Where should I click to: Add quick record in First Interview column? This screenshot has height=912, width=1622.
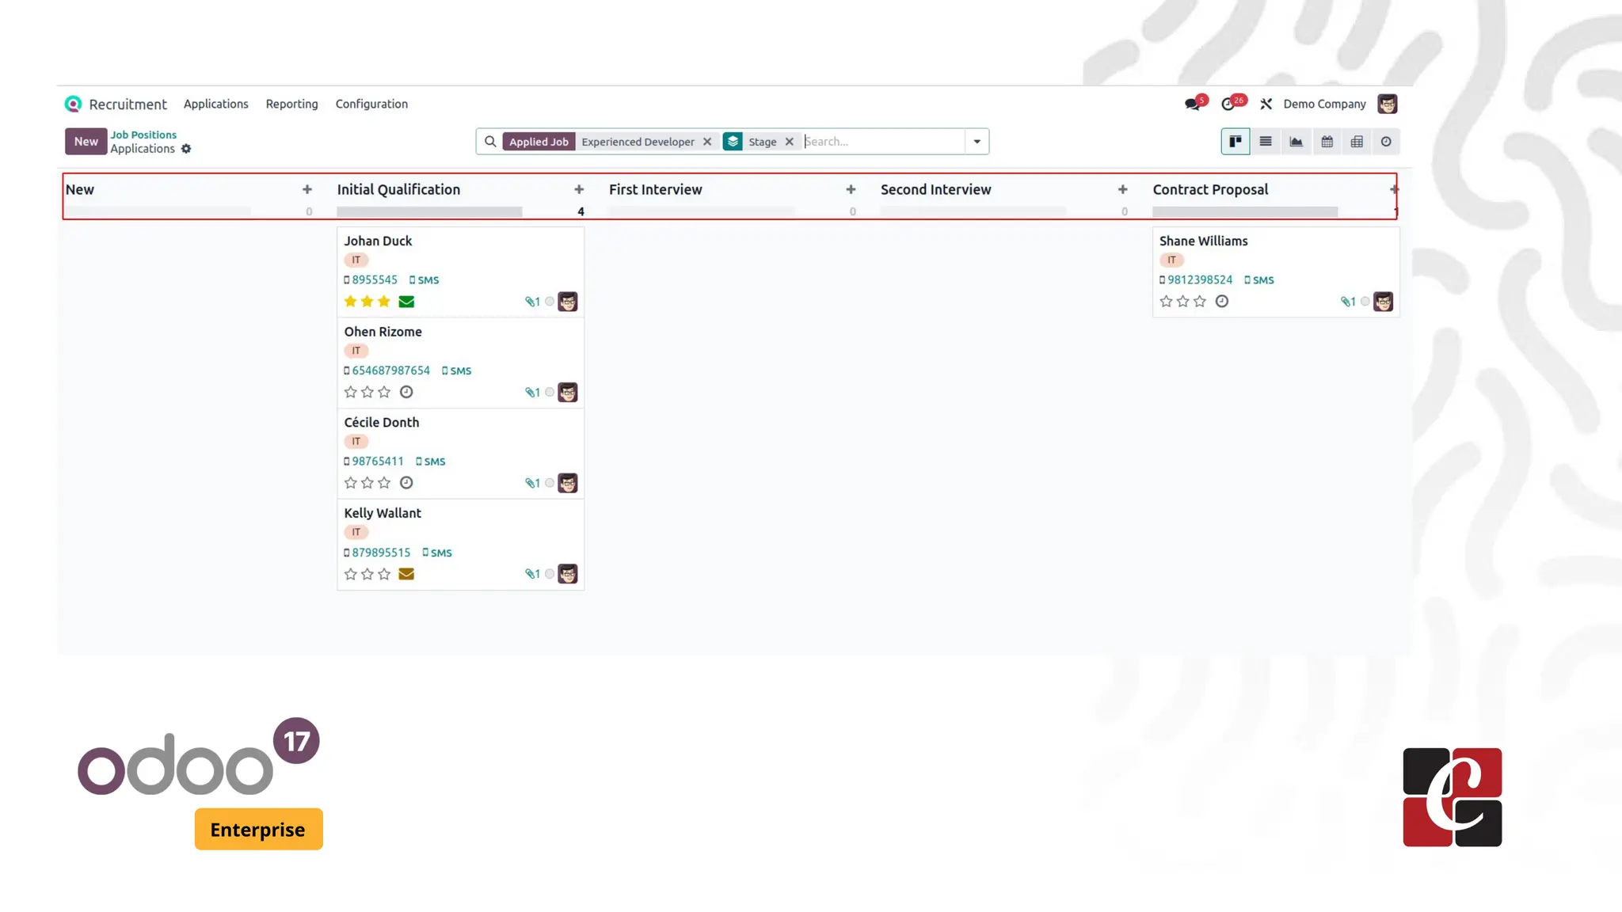point(851,189)
